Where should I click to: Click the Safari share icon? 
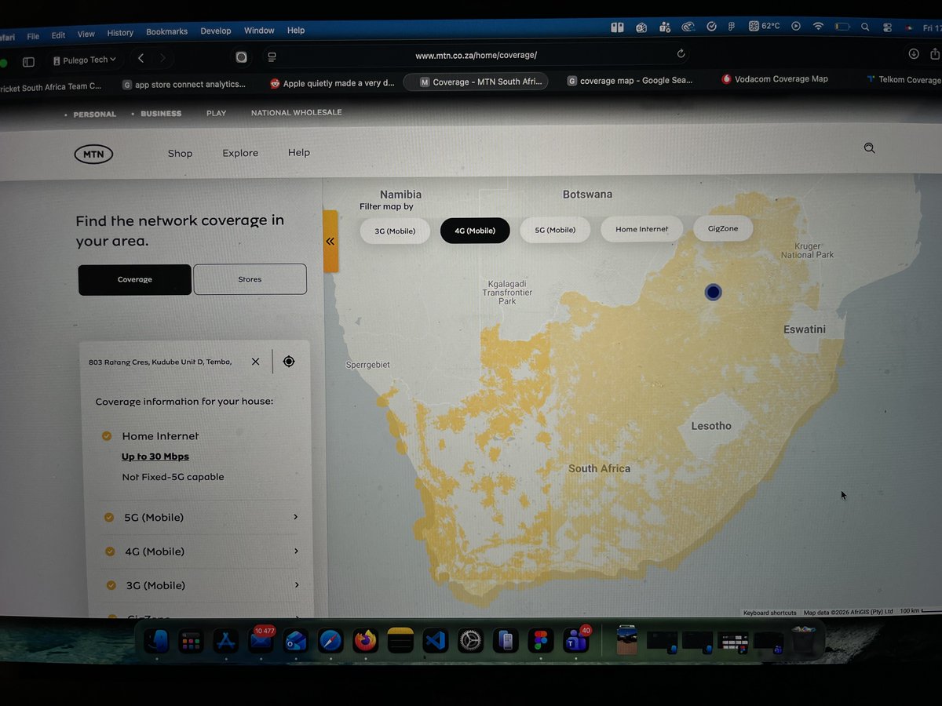(x=935, y=54)
